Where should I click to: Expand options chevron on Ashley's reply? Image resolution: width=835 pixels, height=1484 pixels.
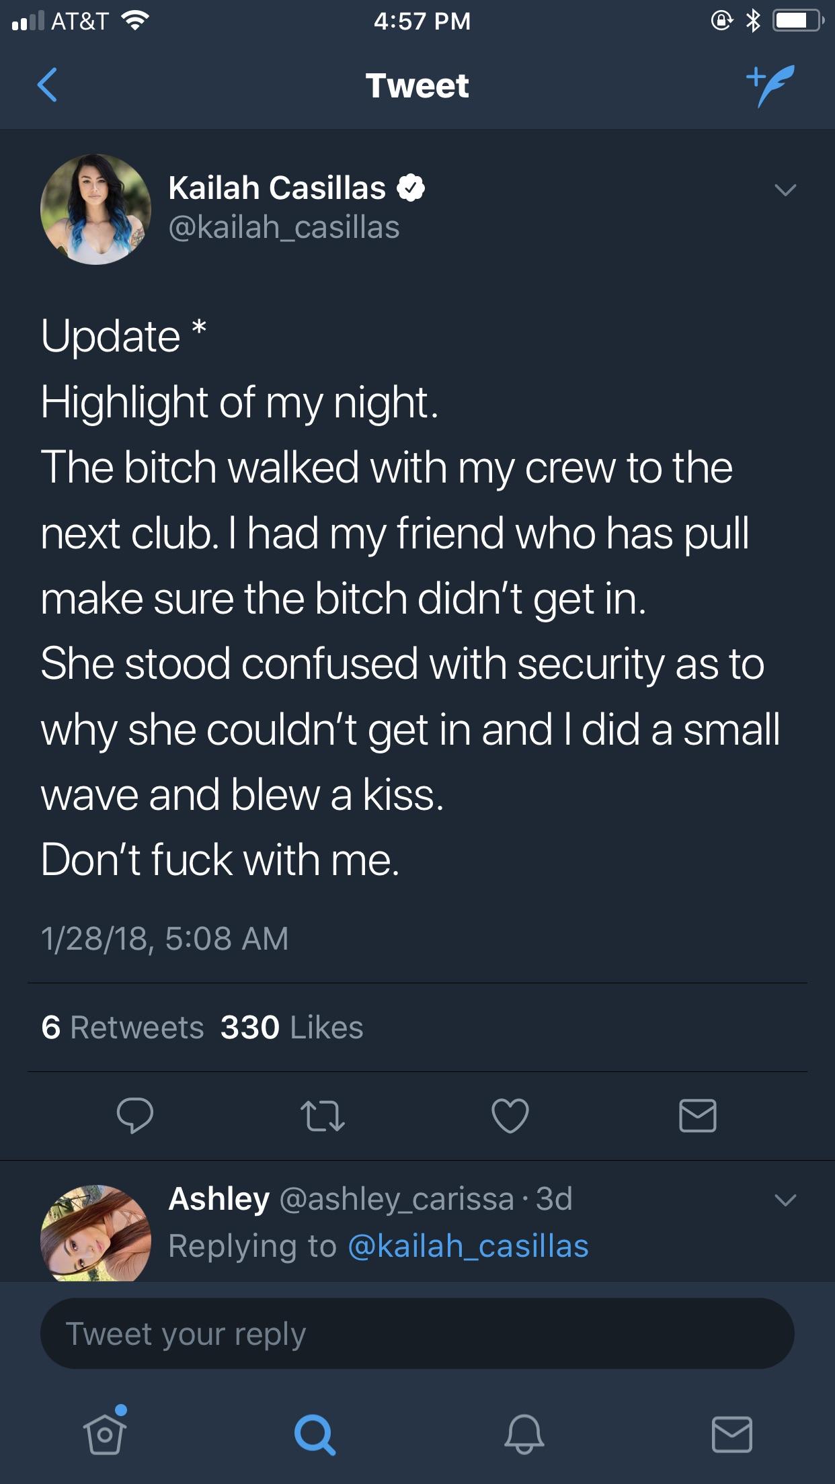[x=785, y=1200]
